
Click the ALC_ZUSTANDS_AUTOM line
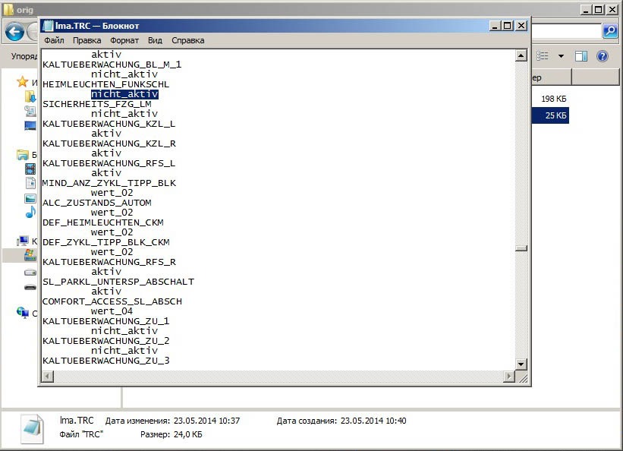(x=97, y=203)
